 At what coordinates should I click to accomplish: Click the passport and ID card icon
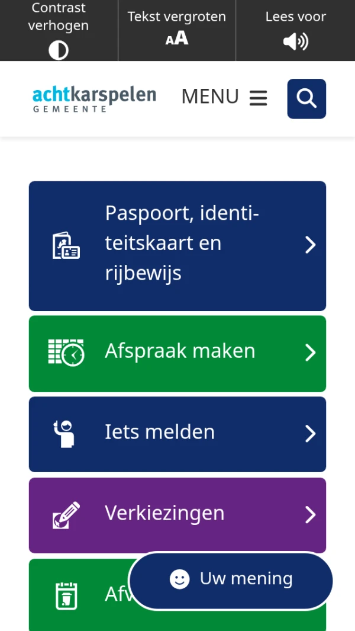[66, 245]
